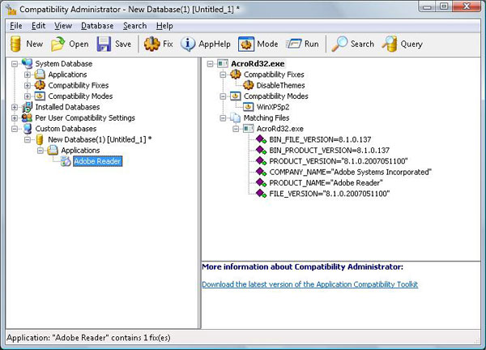Collapse the Matching Files node

click(223, 118)
